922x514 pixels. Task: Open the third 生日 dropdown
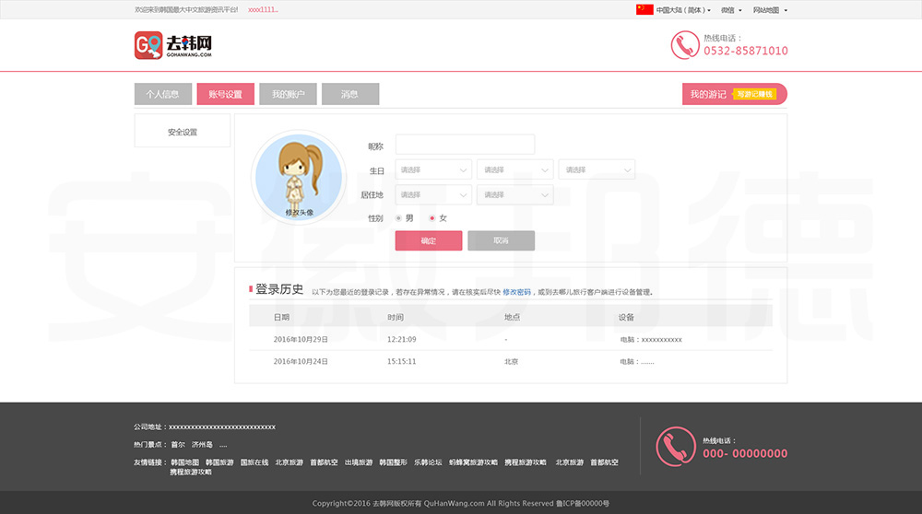pos(597,169)
